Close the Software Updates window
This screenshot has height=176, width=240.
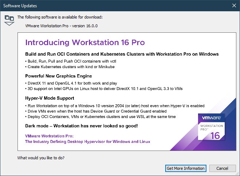click(x=234, y=6)
